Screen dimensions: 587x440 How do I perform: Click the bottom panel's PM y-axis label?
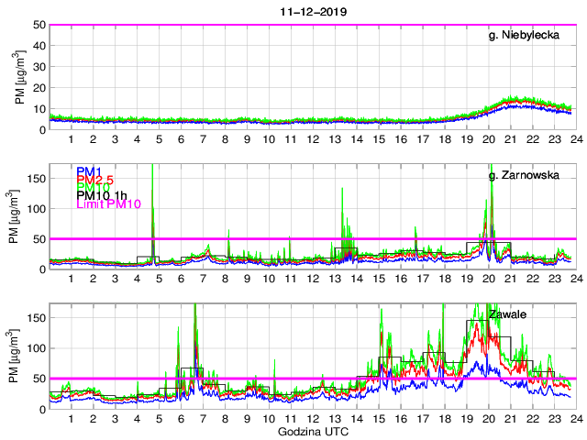[19, 357]
